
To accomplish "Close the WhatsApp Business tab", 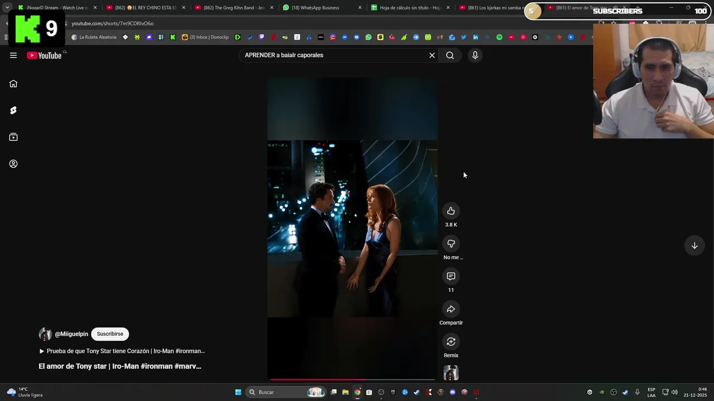I will click(360, 8).
